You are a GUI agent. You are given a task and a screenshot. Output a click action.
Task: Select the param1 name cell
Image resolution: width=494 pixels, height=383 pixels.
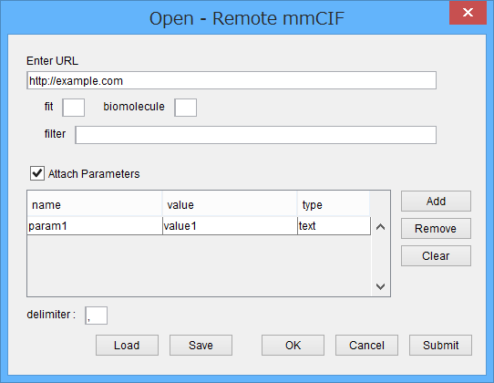pos(95,226)
